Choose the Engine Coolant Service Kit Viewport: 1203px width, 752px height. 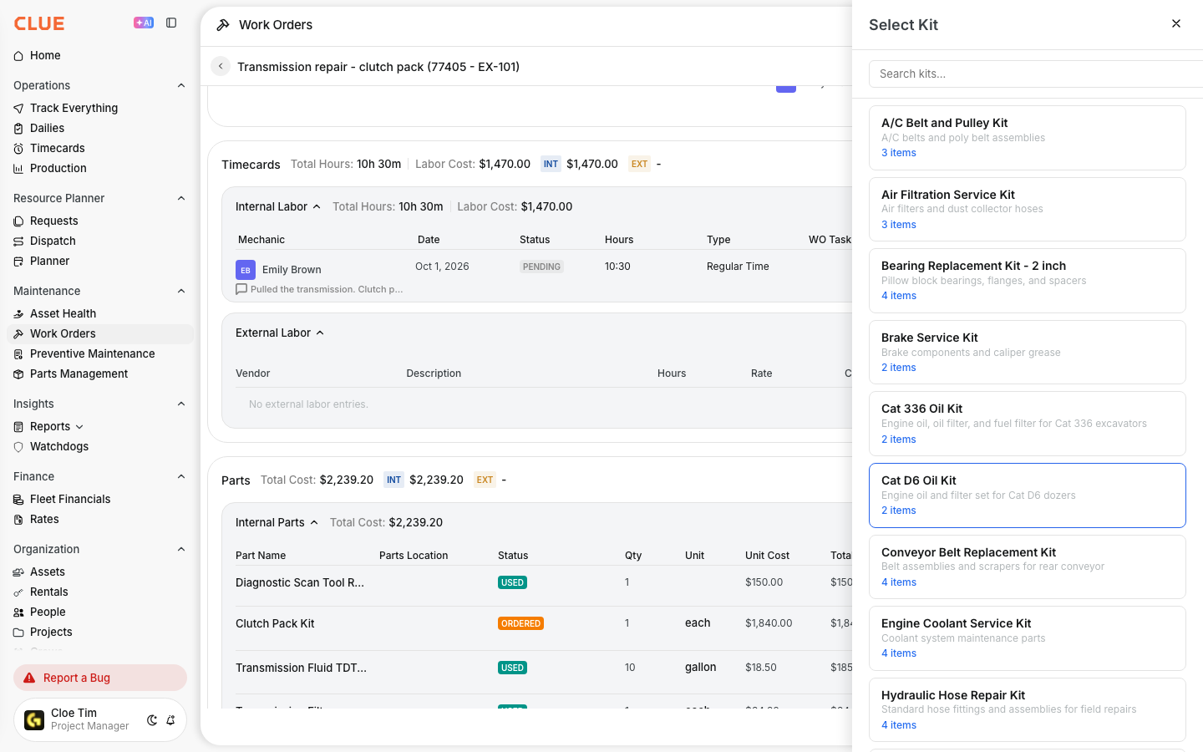click(x=1028, y=638)
